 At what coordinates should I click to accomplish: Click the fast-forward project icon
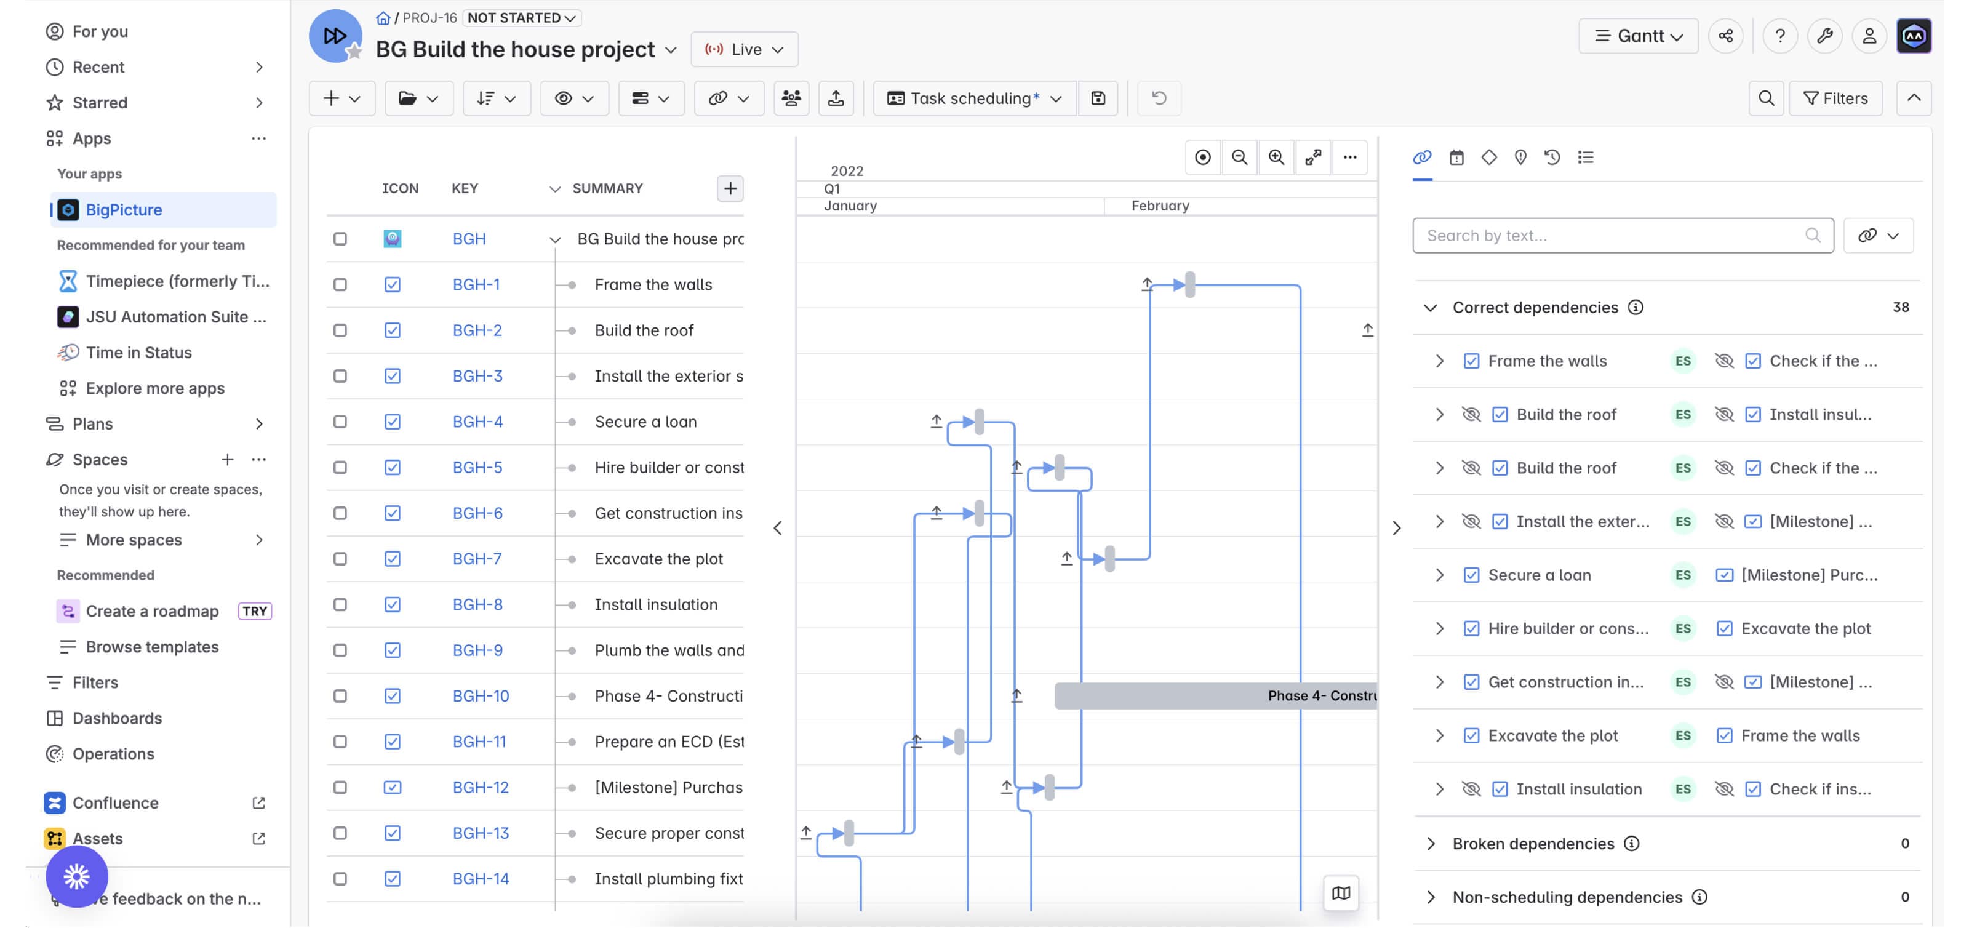[x=335, y=36]
